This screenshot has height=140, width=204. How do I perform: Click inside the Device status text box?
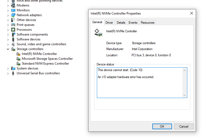142,83
